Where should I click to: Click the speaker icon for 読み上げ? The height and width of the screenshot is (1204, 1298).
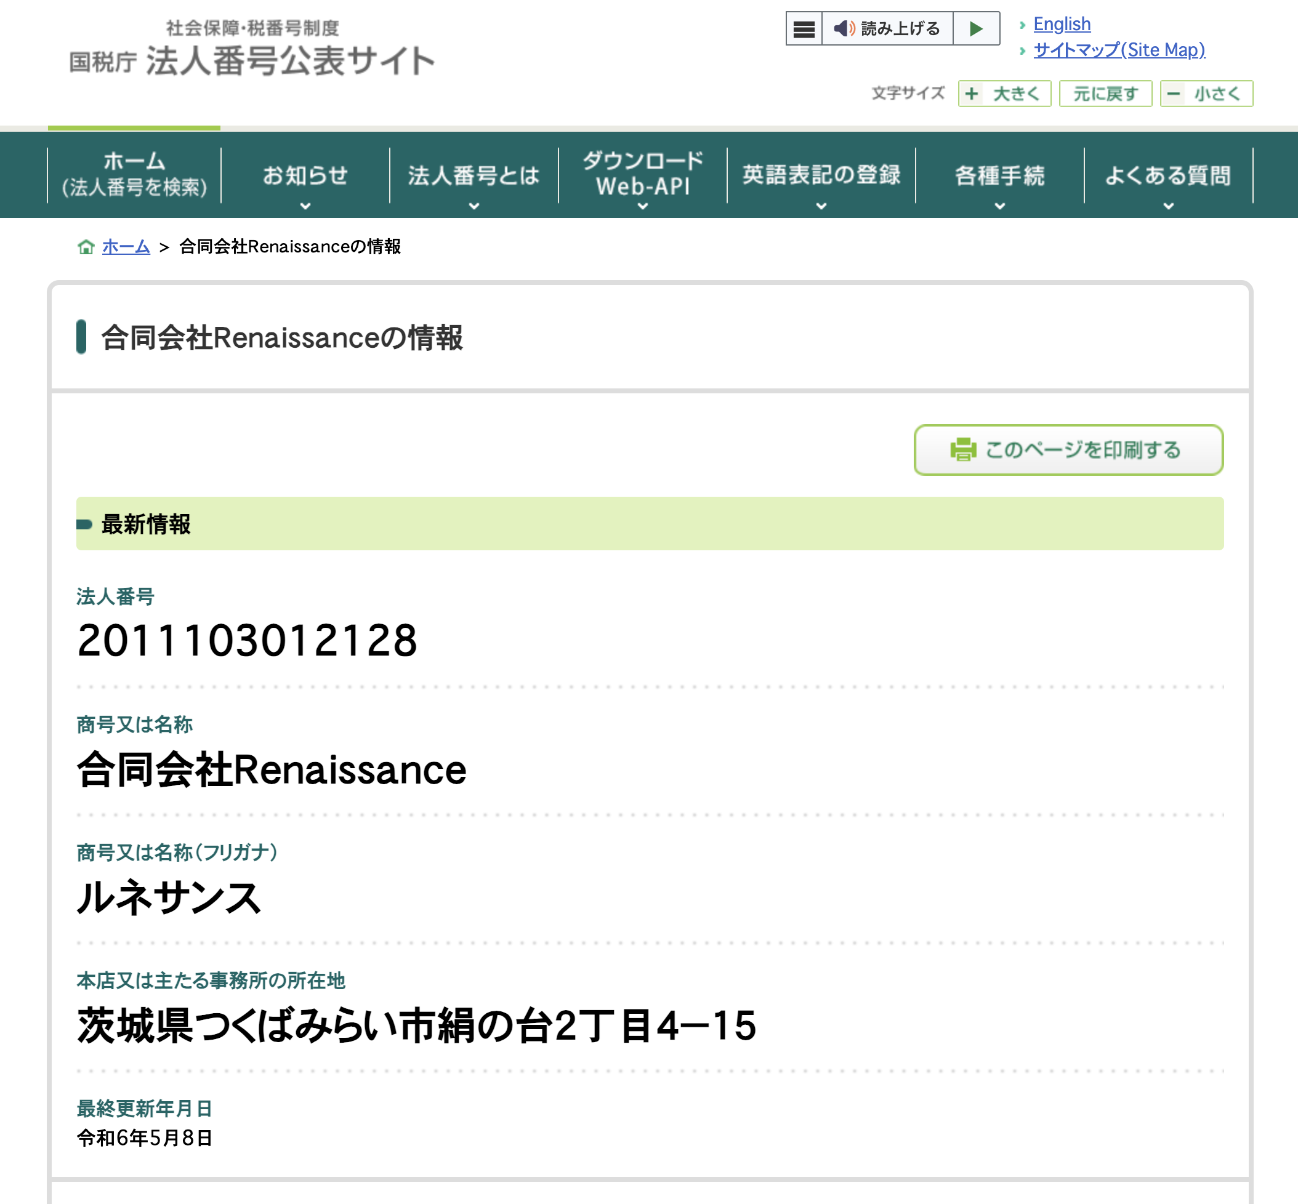click(x=844, y=29)
